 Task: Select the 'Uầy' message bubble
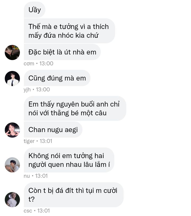[x=34, y=10]
